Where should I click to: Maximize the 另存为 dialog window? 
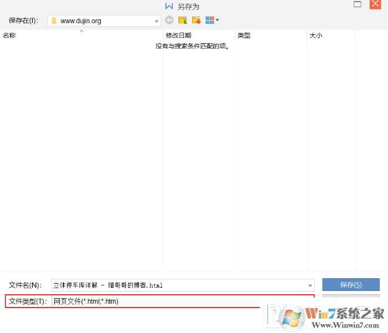(358, 5)
